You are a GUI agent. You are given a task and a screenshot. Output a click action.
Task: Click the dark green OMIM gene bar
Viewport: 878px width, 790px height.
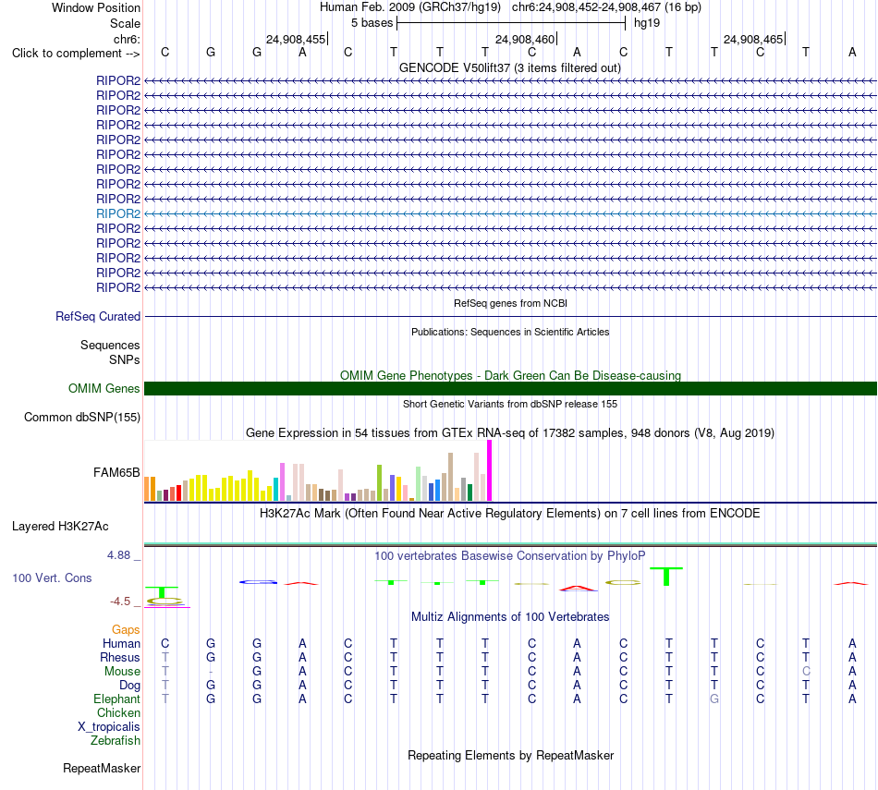(510, 389)
